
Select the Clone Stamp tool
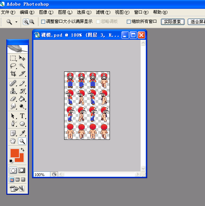pos(13,91)
